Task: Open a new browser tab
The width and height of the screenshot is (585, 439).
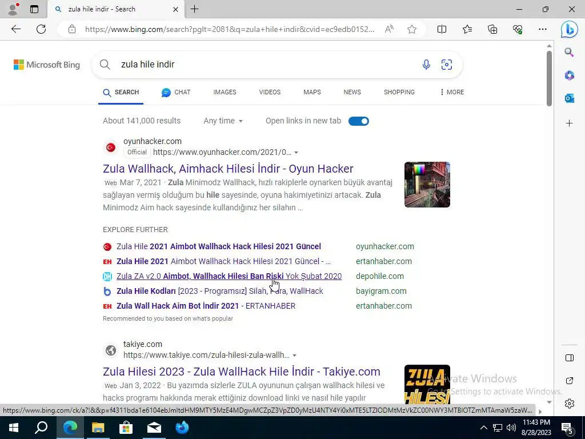Action: click(194, 9)
